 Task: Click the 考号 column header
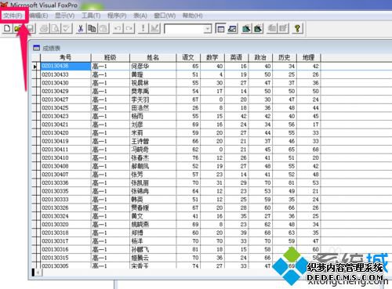point(66,57)
